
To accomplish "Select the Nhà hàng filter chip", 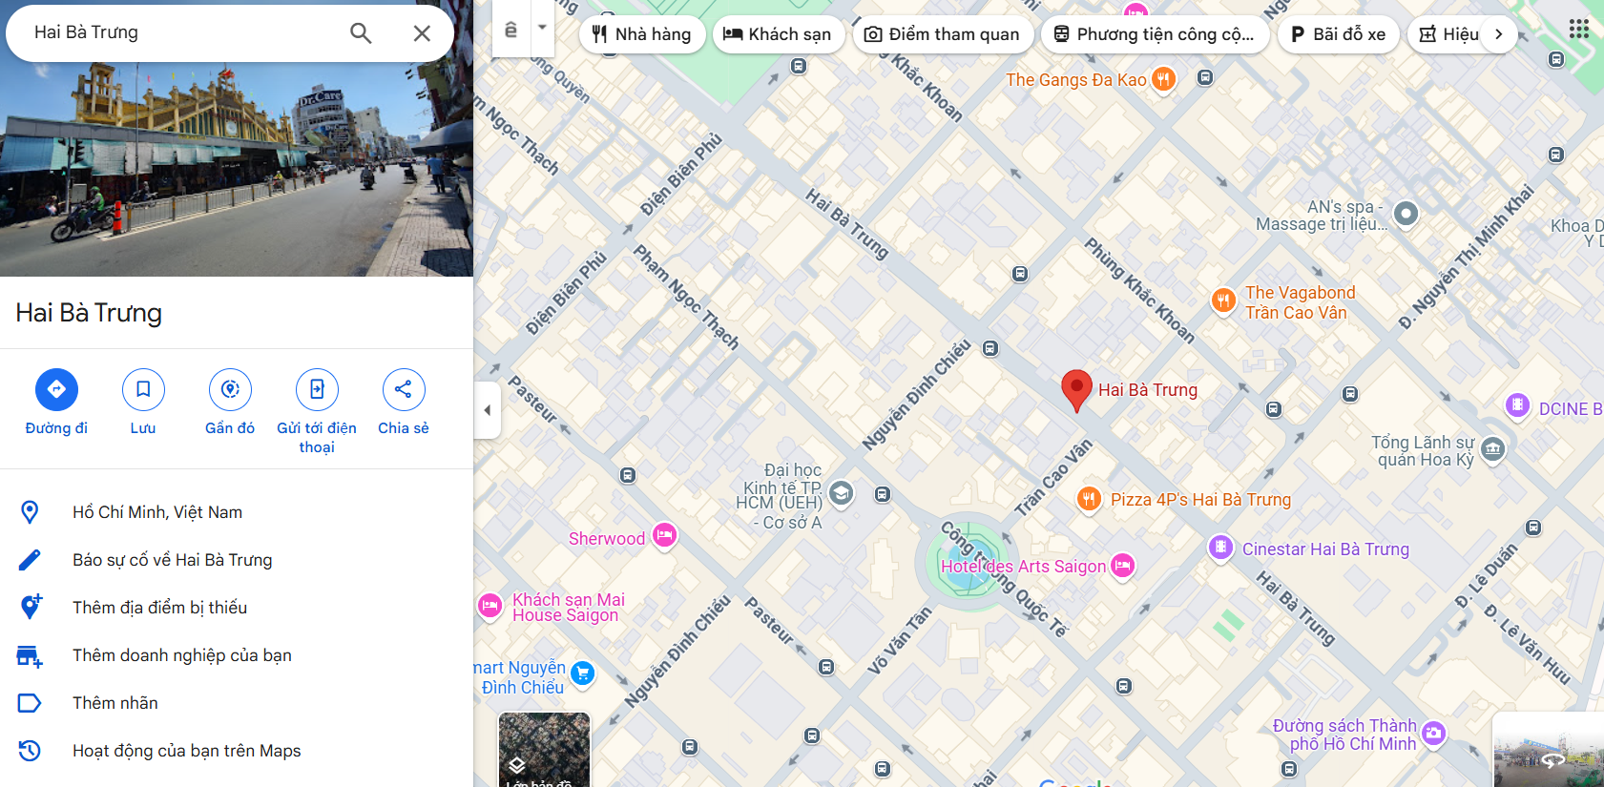I will click(642, 34).
